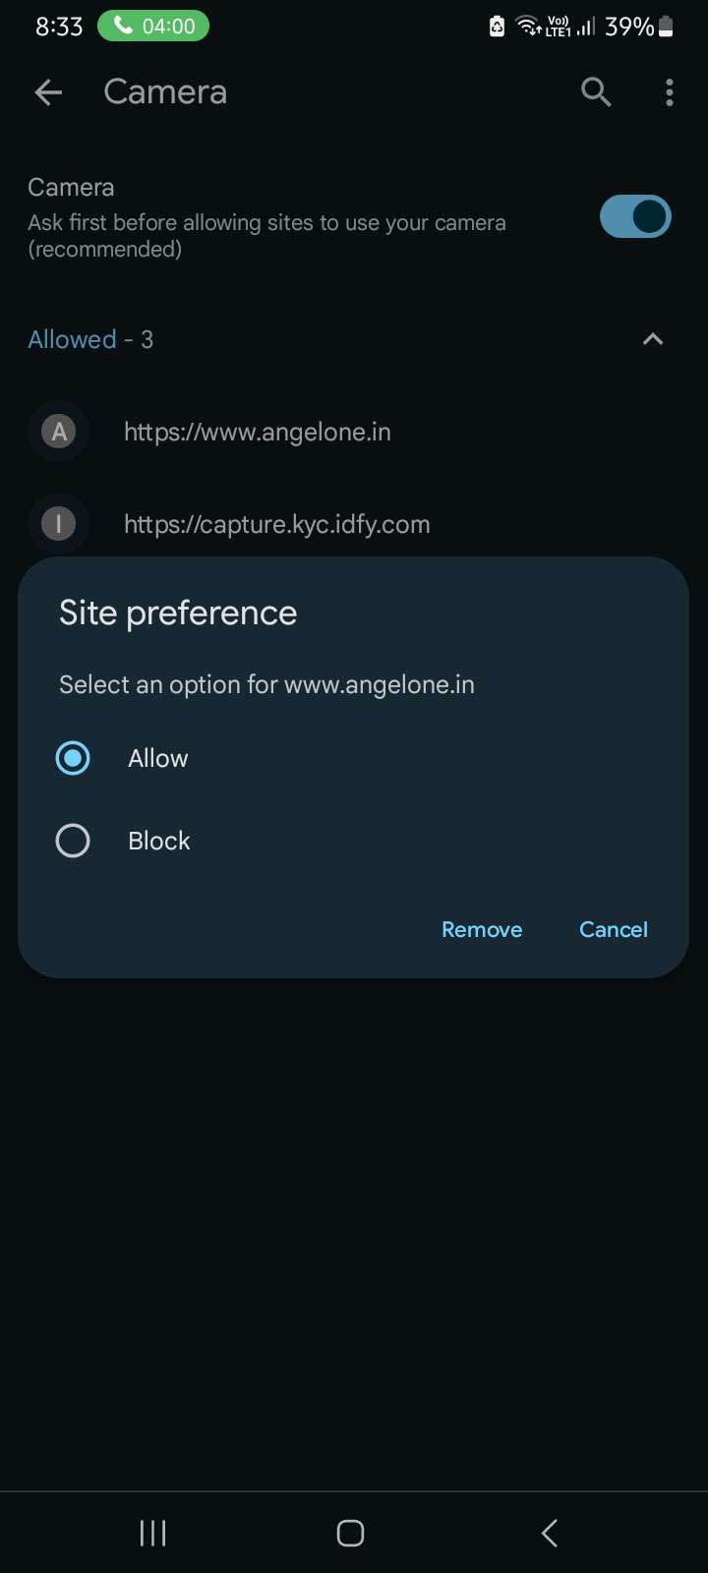This screenshot has height=1573, width=708.
Task: Tap the Wi-Fi signal status icon
Action: pos(528,27)
